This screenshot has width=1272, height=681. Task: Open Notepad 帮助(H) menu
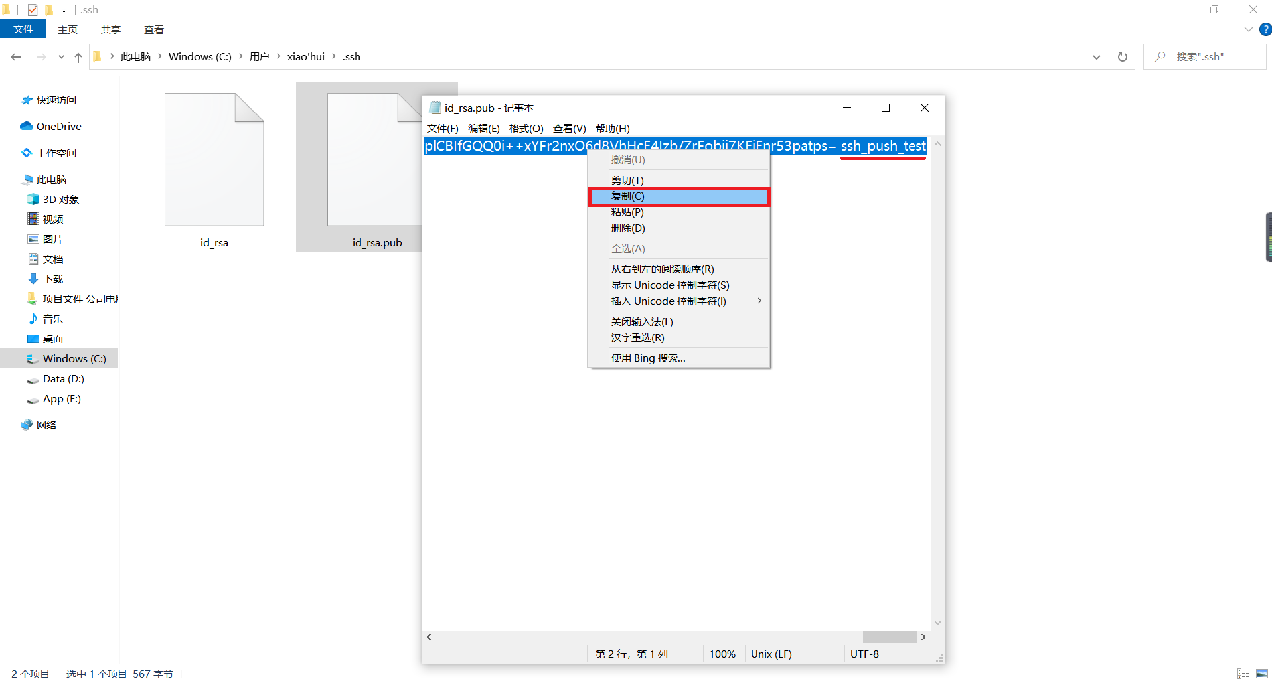click(613, 128)
